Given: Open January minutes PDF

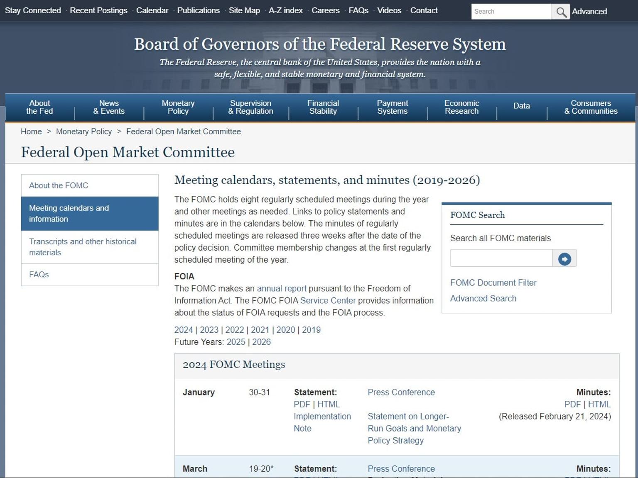Looking at the screenshot, I should point(572,404).
